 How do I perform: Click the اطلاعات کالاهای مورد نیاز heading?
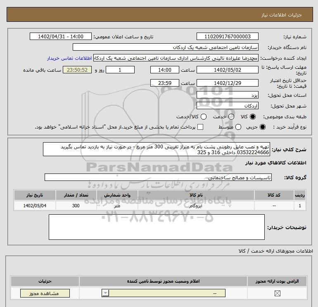coord(276,163)
